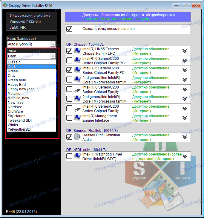Uncheck the Intel HM65 Express Chipset Family LPC driver
Viewport: 204px width, 218px height.
(69, 51)
